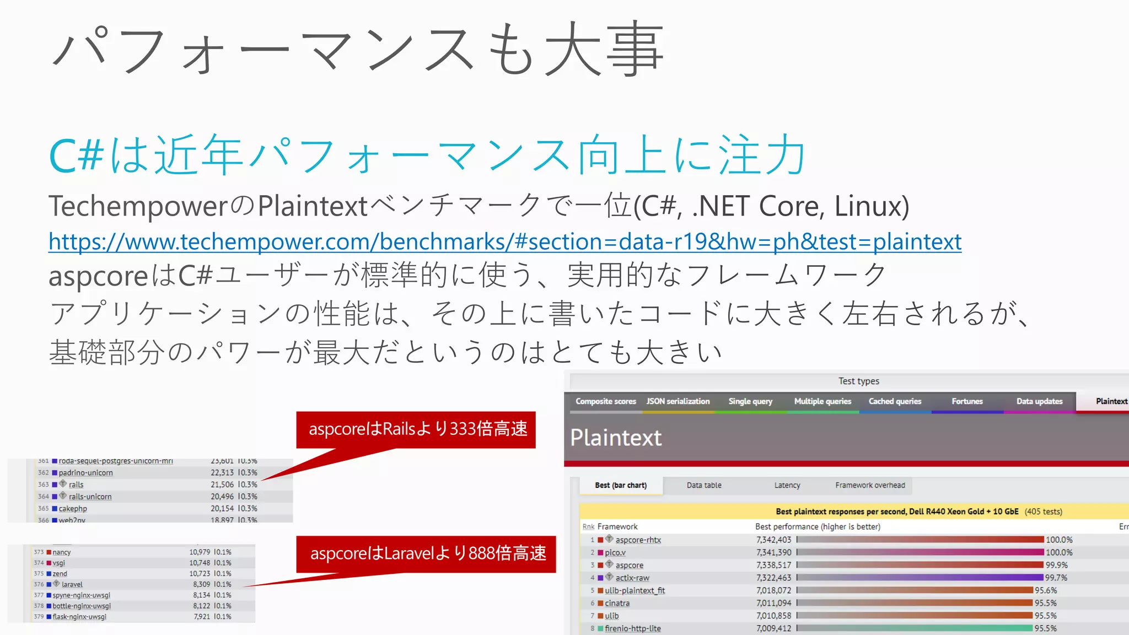Viewport: 1129px width, 635px height.
Task: Click the orange color square for cinatra
Action: pyautogui.click(x=600, y=604)
